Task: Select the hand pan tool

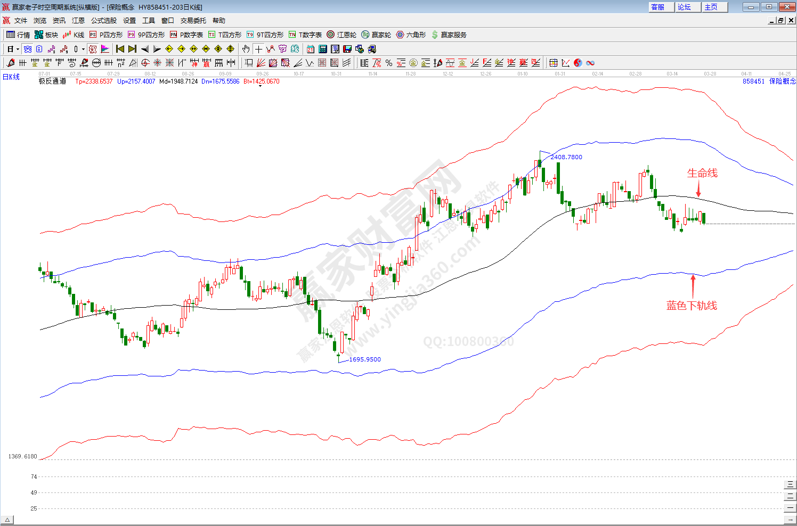Action: click(246, 49)
